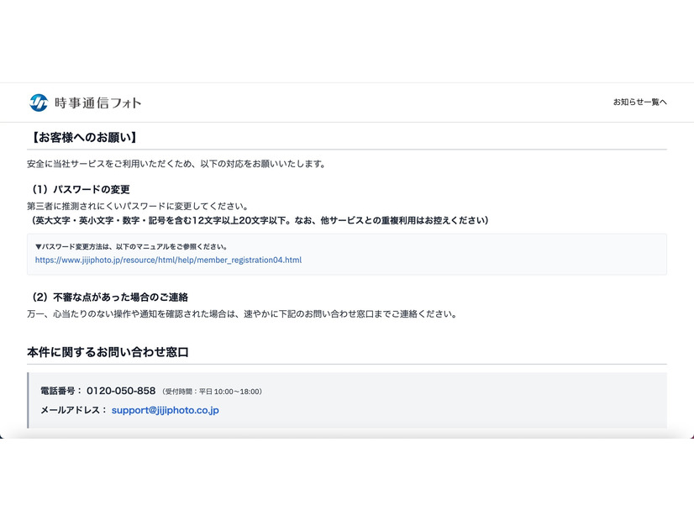
Task: Click the ▼パスワード変更方法は manual note text
Action: [x=131, y=246]
